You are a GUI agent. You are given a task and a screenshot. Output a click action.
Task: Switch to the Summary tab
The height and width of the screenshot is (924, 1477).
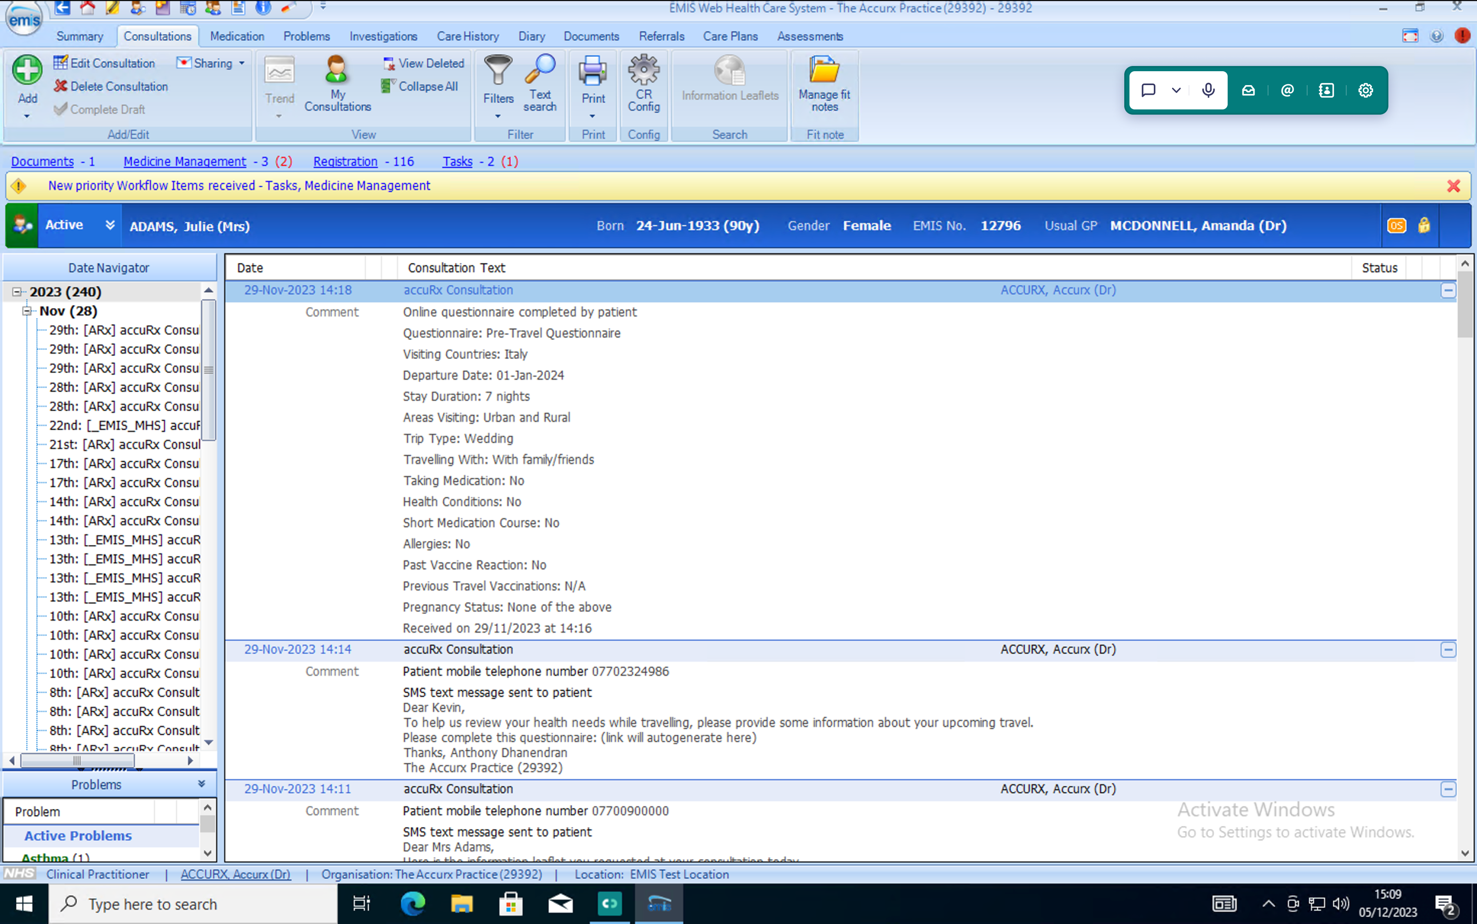pyautogui.click(x=80, y=36)
